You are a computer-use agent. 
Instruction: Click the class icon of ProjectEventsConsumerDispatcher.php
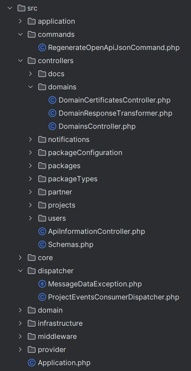pyautogui.click(x=42, y=297)
